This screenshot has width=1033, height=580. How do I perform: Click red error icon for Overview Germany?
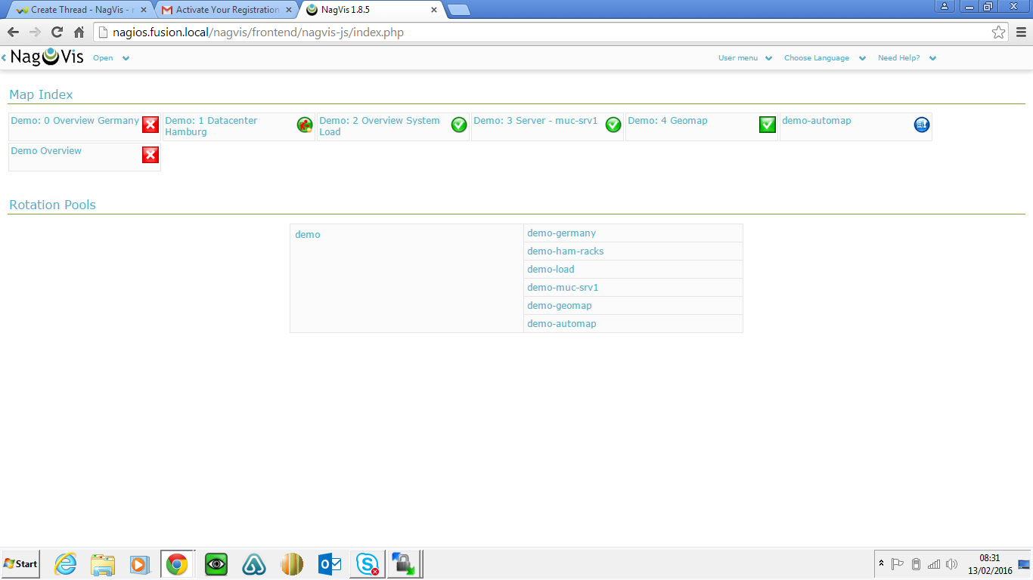150,125
